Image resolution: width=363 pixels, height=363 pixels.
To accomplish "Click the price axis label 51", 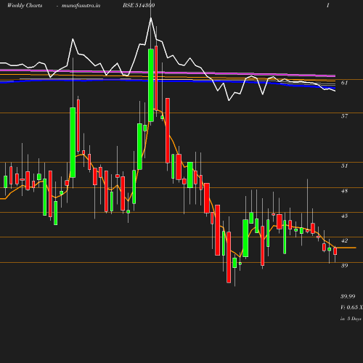I will [x=344, y=166].
